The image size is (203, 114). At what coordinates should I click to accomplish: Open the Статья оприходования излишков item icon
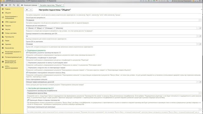coord(200,82)
